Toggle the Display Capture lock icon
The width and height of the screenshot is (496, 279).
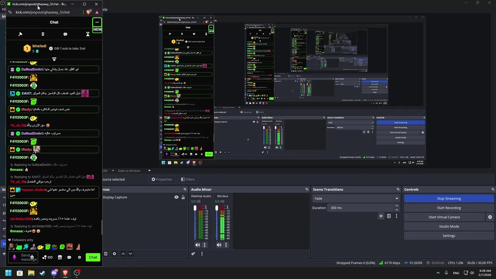coord(183,197)
